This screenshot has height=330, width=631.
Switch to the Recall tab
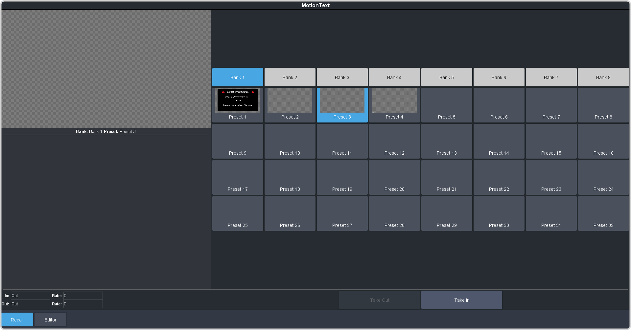(17, 320)
